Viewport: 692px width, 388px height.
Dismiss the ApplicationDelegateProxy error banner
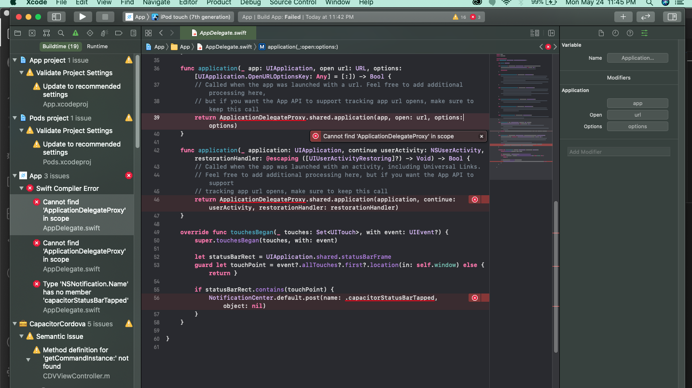481,136
